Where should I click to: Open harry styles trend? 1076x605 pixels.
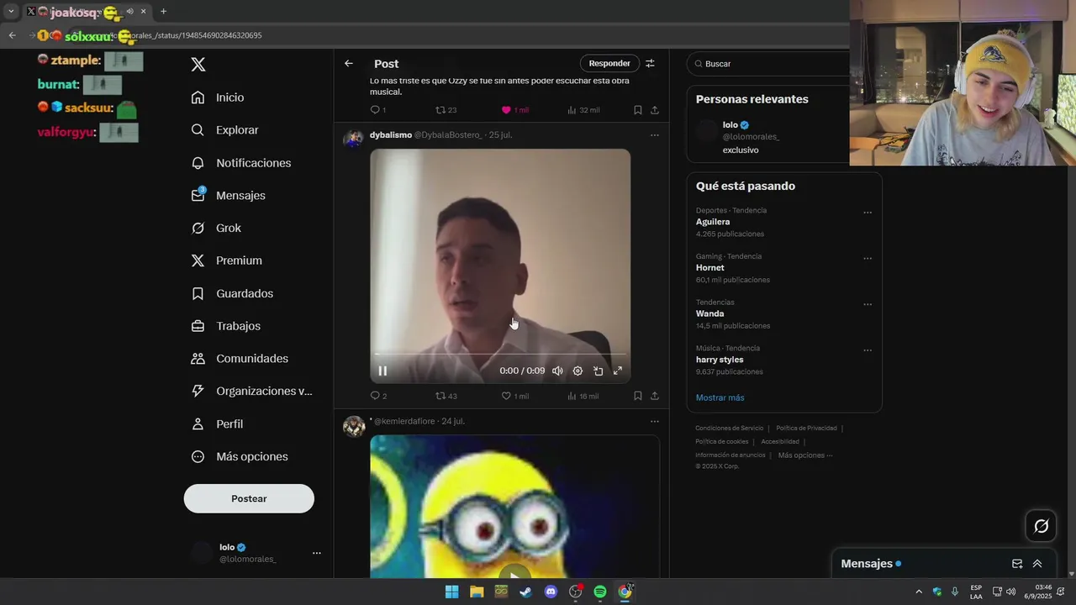tap(720, 360)
